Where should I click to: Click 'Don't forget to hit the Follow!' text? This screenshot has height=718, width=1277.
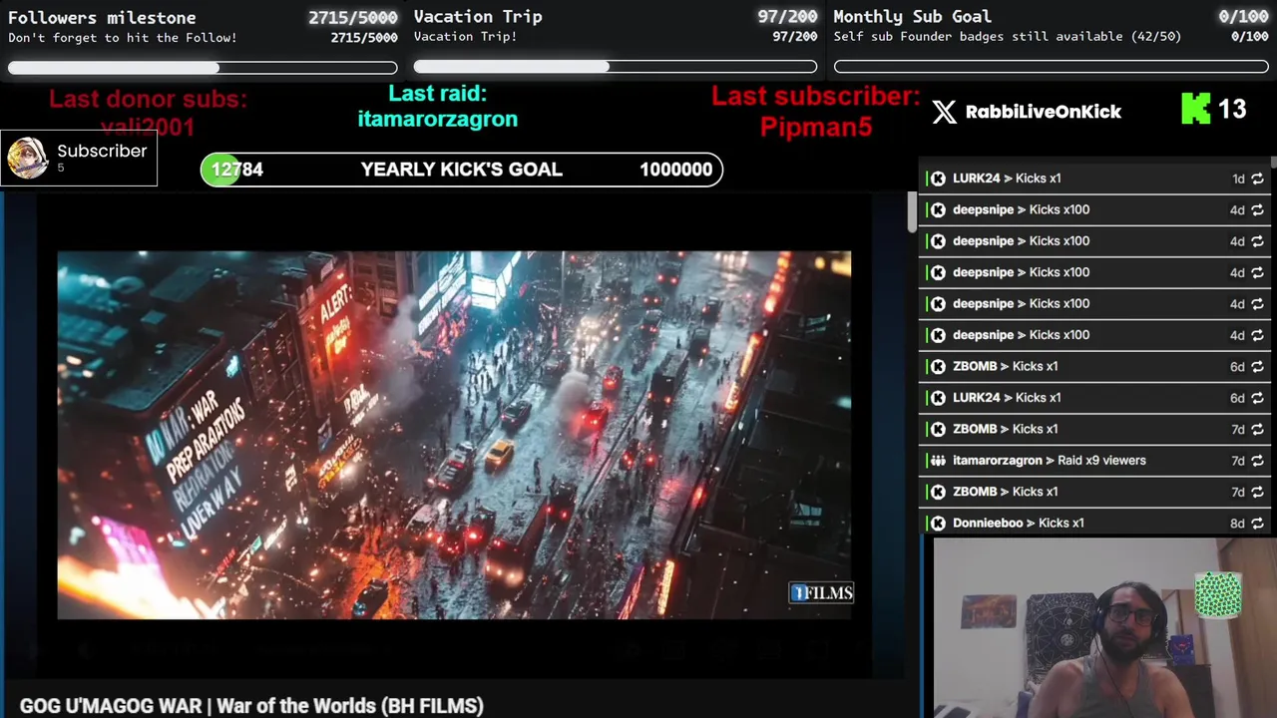(123, 38)
